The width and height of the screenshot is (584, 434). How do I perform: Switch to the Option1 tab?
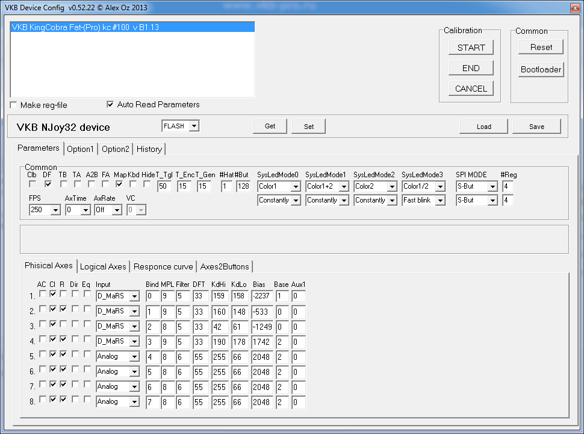(81, 149)
